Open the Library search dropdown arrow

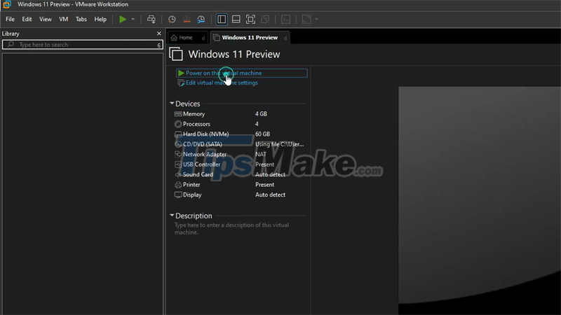(x=159, y=45)
